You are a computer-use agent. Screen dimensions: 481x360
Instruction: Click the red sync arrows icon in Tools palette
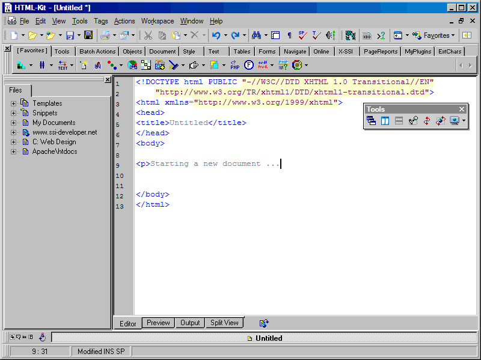(427, 121)
